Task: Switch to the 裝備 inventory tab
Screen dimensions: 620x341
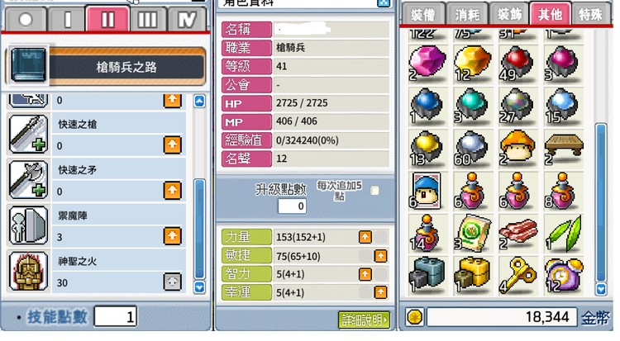Action: [423, 15]
